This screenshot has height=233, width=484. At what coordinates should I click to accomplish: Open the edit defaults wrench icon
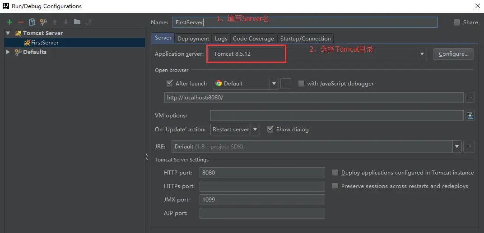(43, 22)
